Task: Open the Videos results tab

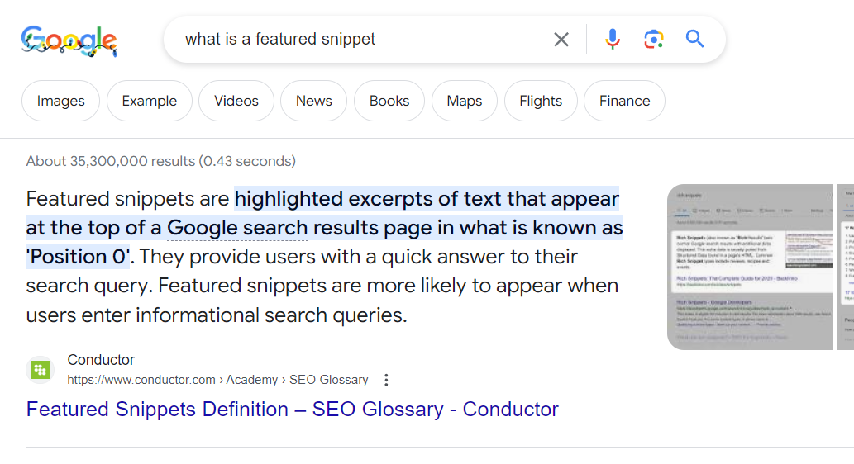Action: coord(236,101)
